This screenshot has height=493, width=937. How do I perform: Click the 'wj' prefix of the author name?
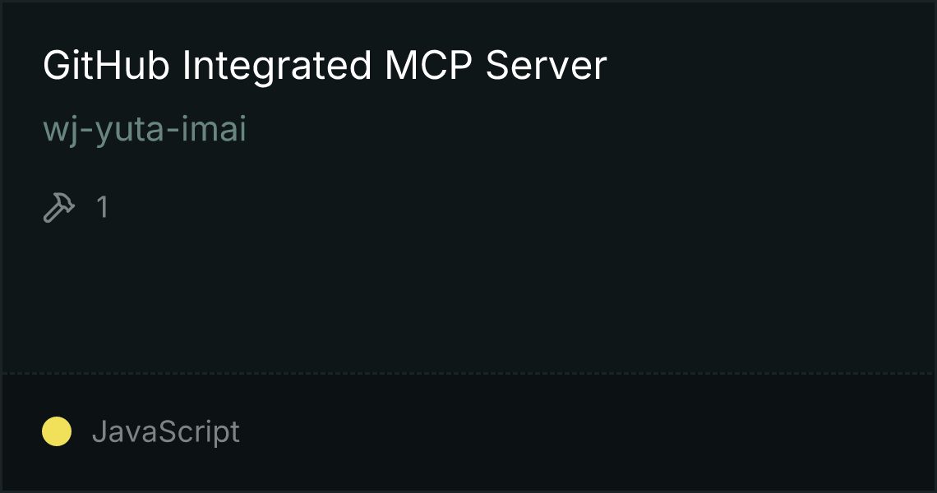click(60, 131)
